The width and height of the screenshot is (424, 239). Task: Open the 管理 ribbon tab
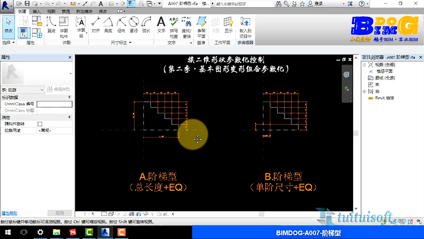(66, 11)
